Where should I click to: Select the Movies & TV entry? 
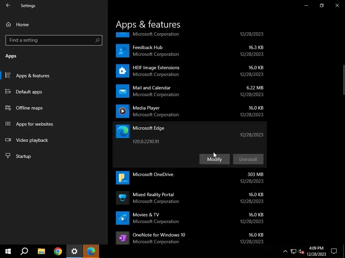[x=189, y=218]
